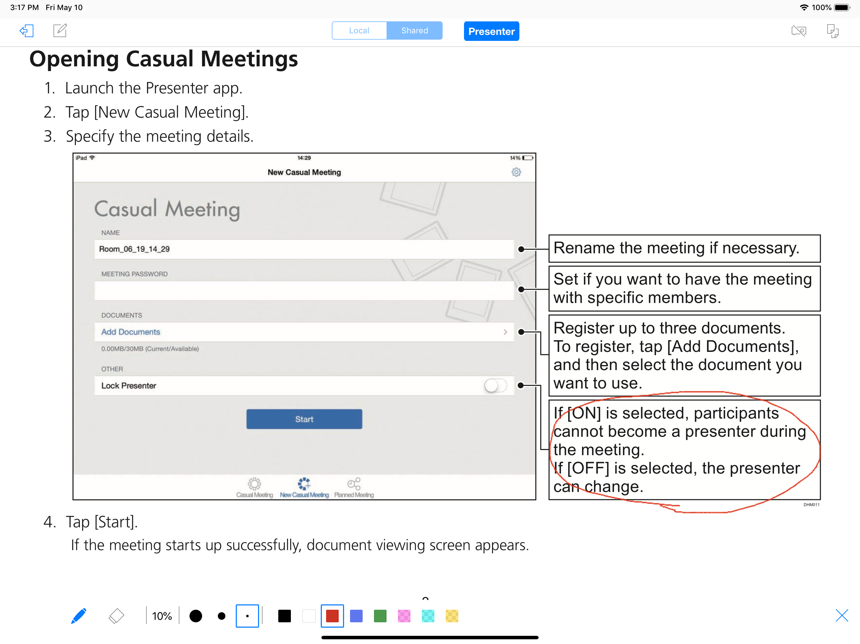Screen dimensions: 860x644
Task: Pick the pink highlighter swatch
Action: click(404, 616)
